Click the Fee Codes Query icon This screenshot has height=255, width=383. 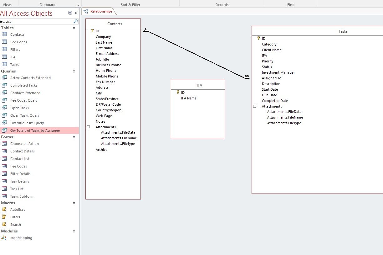click(4, 100)
